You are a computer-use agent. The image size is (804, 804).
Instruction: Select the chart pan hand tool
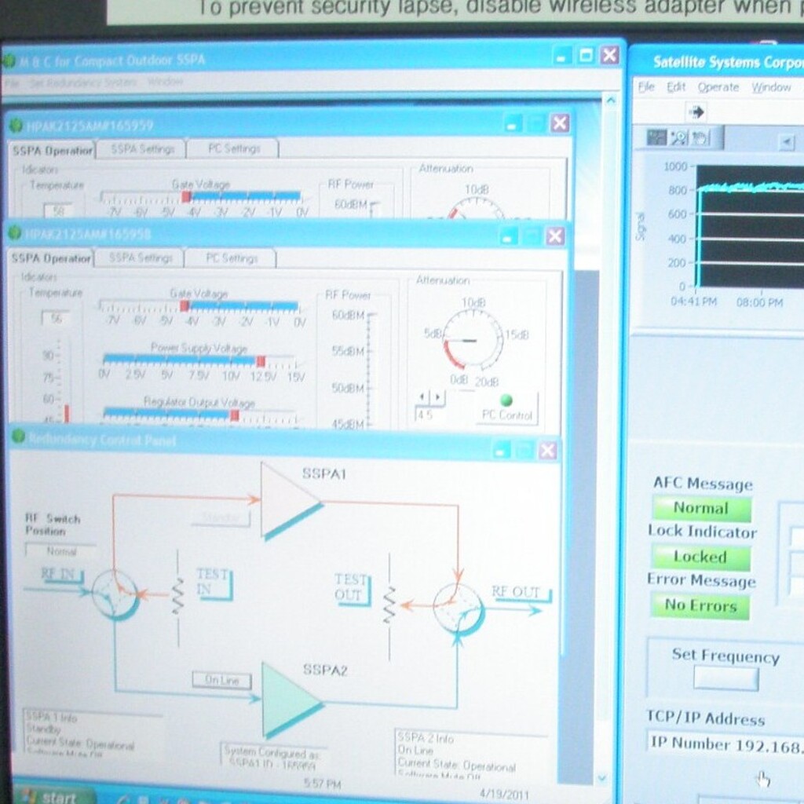click(699, 138)
